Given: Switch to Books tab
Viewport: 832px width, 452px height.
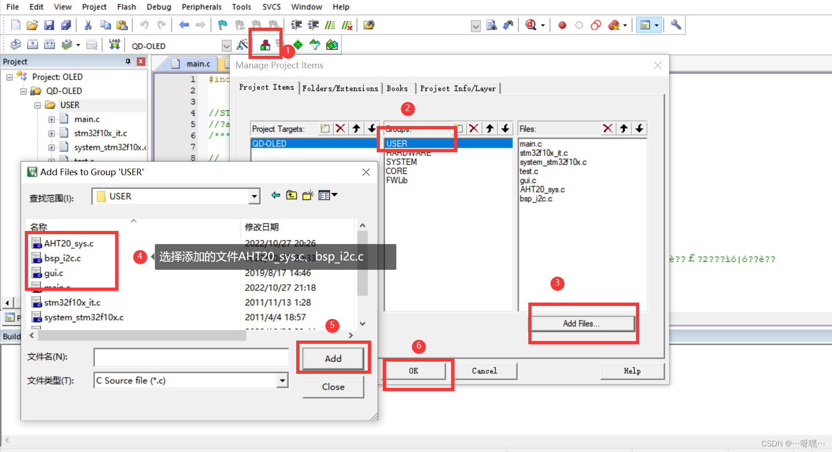Looking at the screenshot, I should pos(397,89).
